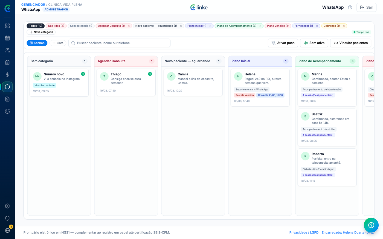The image size is (383, 239).
Task: Click the Plano Inicial column header
Action: click(260, 61)
